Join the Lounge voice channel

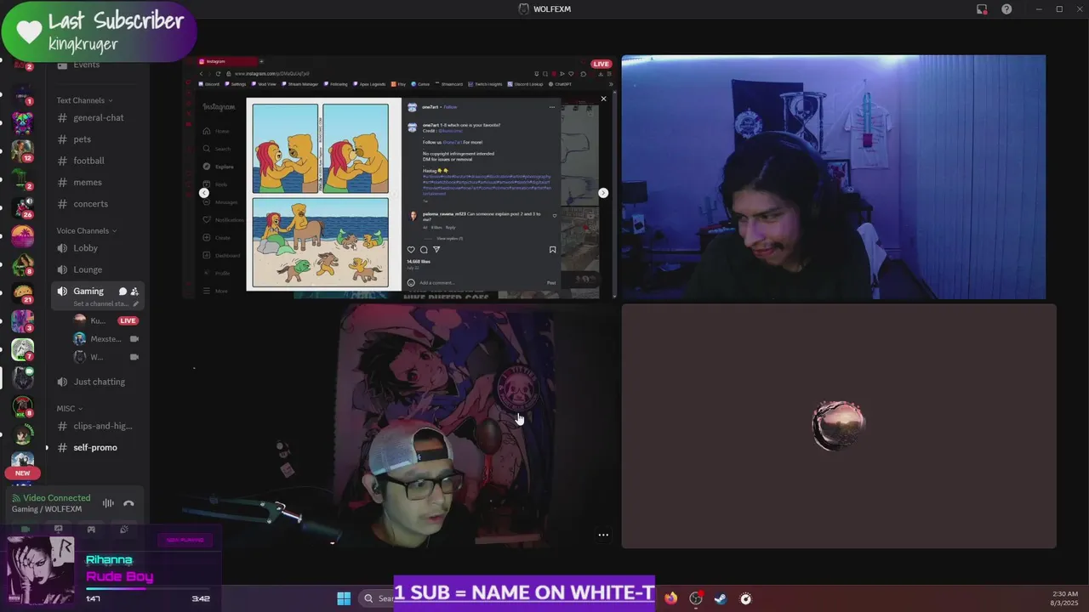coord(98,269)
